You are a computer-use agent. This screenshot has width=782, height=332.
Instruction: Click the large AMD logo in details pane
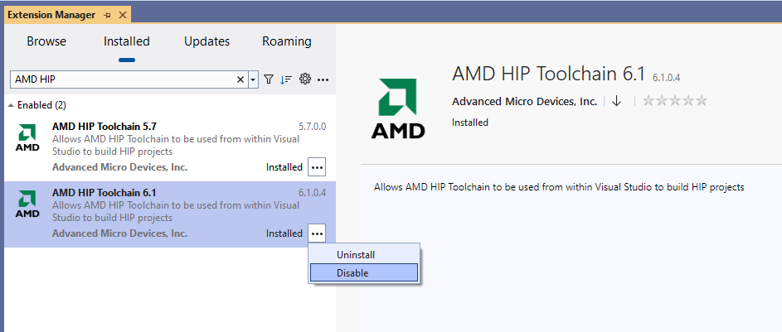[399, 108]
